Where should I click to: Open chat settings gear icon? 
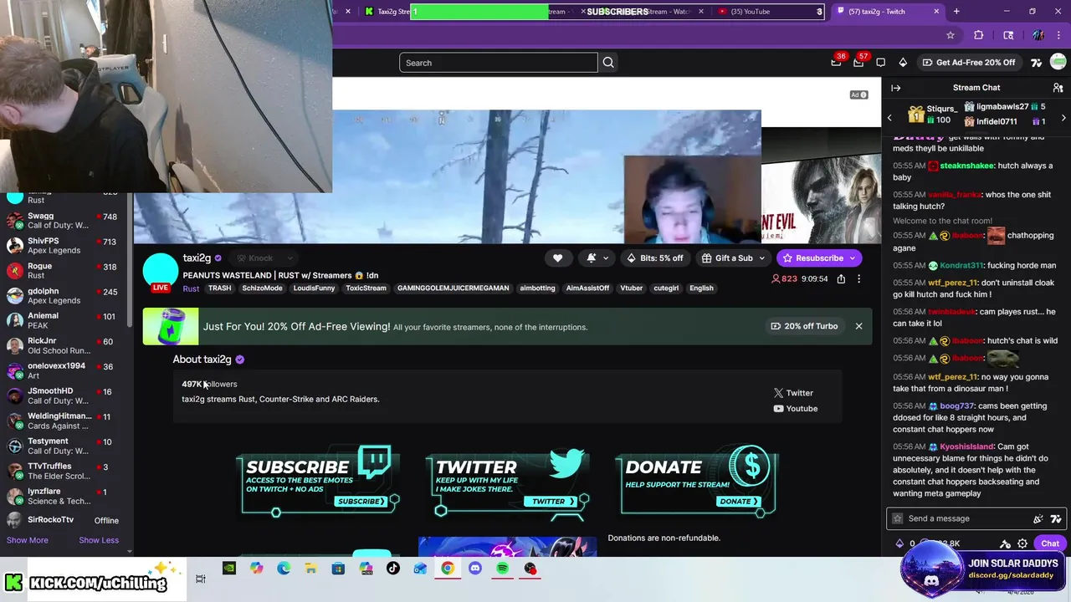(1022, 543)
